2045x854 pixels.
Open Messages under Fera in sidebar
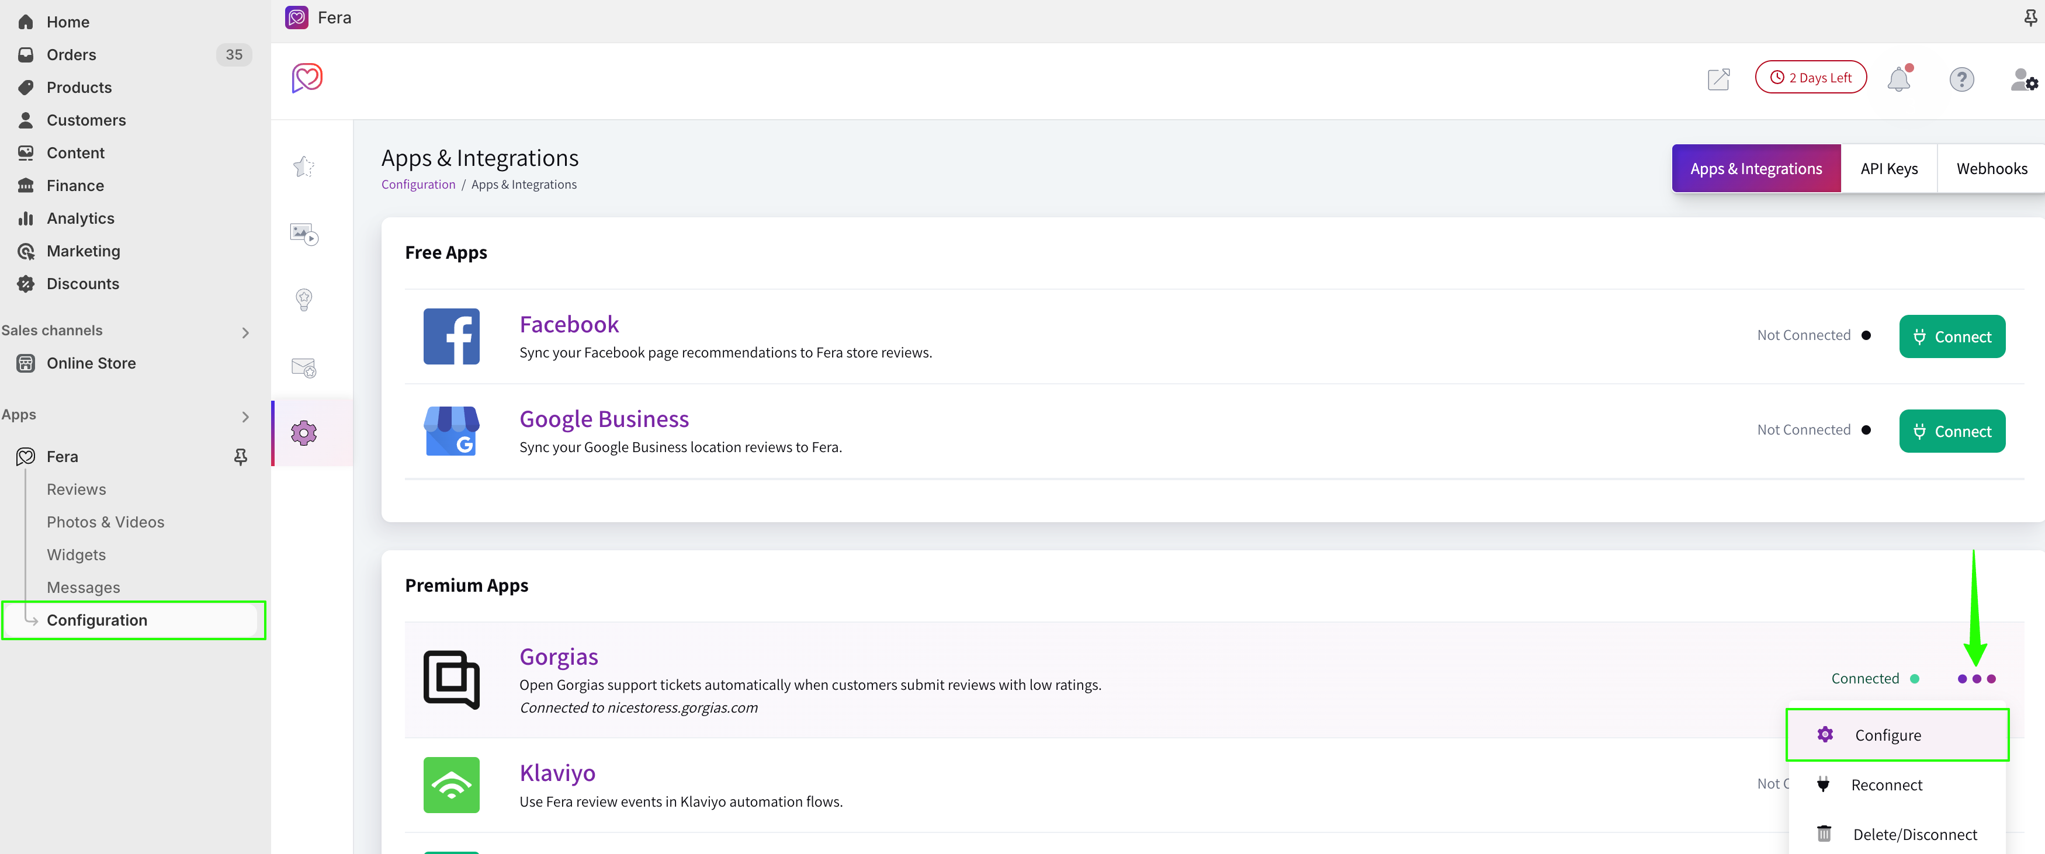click(x=84, y=587)
